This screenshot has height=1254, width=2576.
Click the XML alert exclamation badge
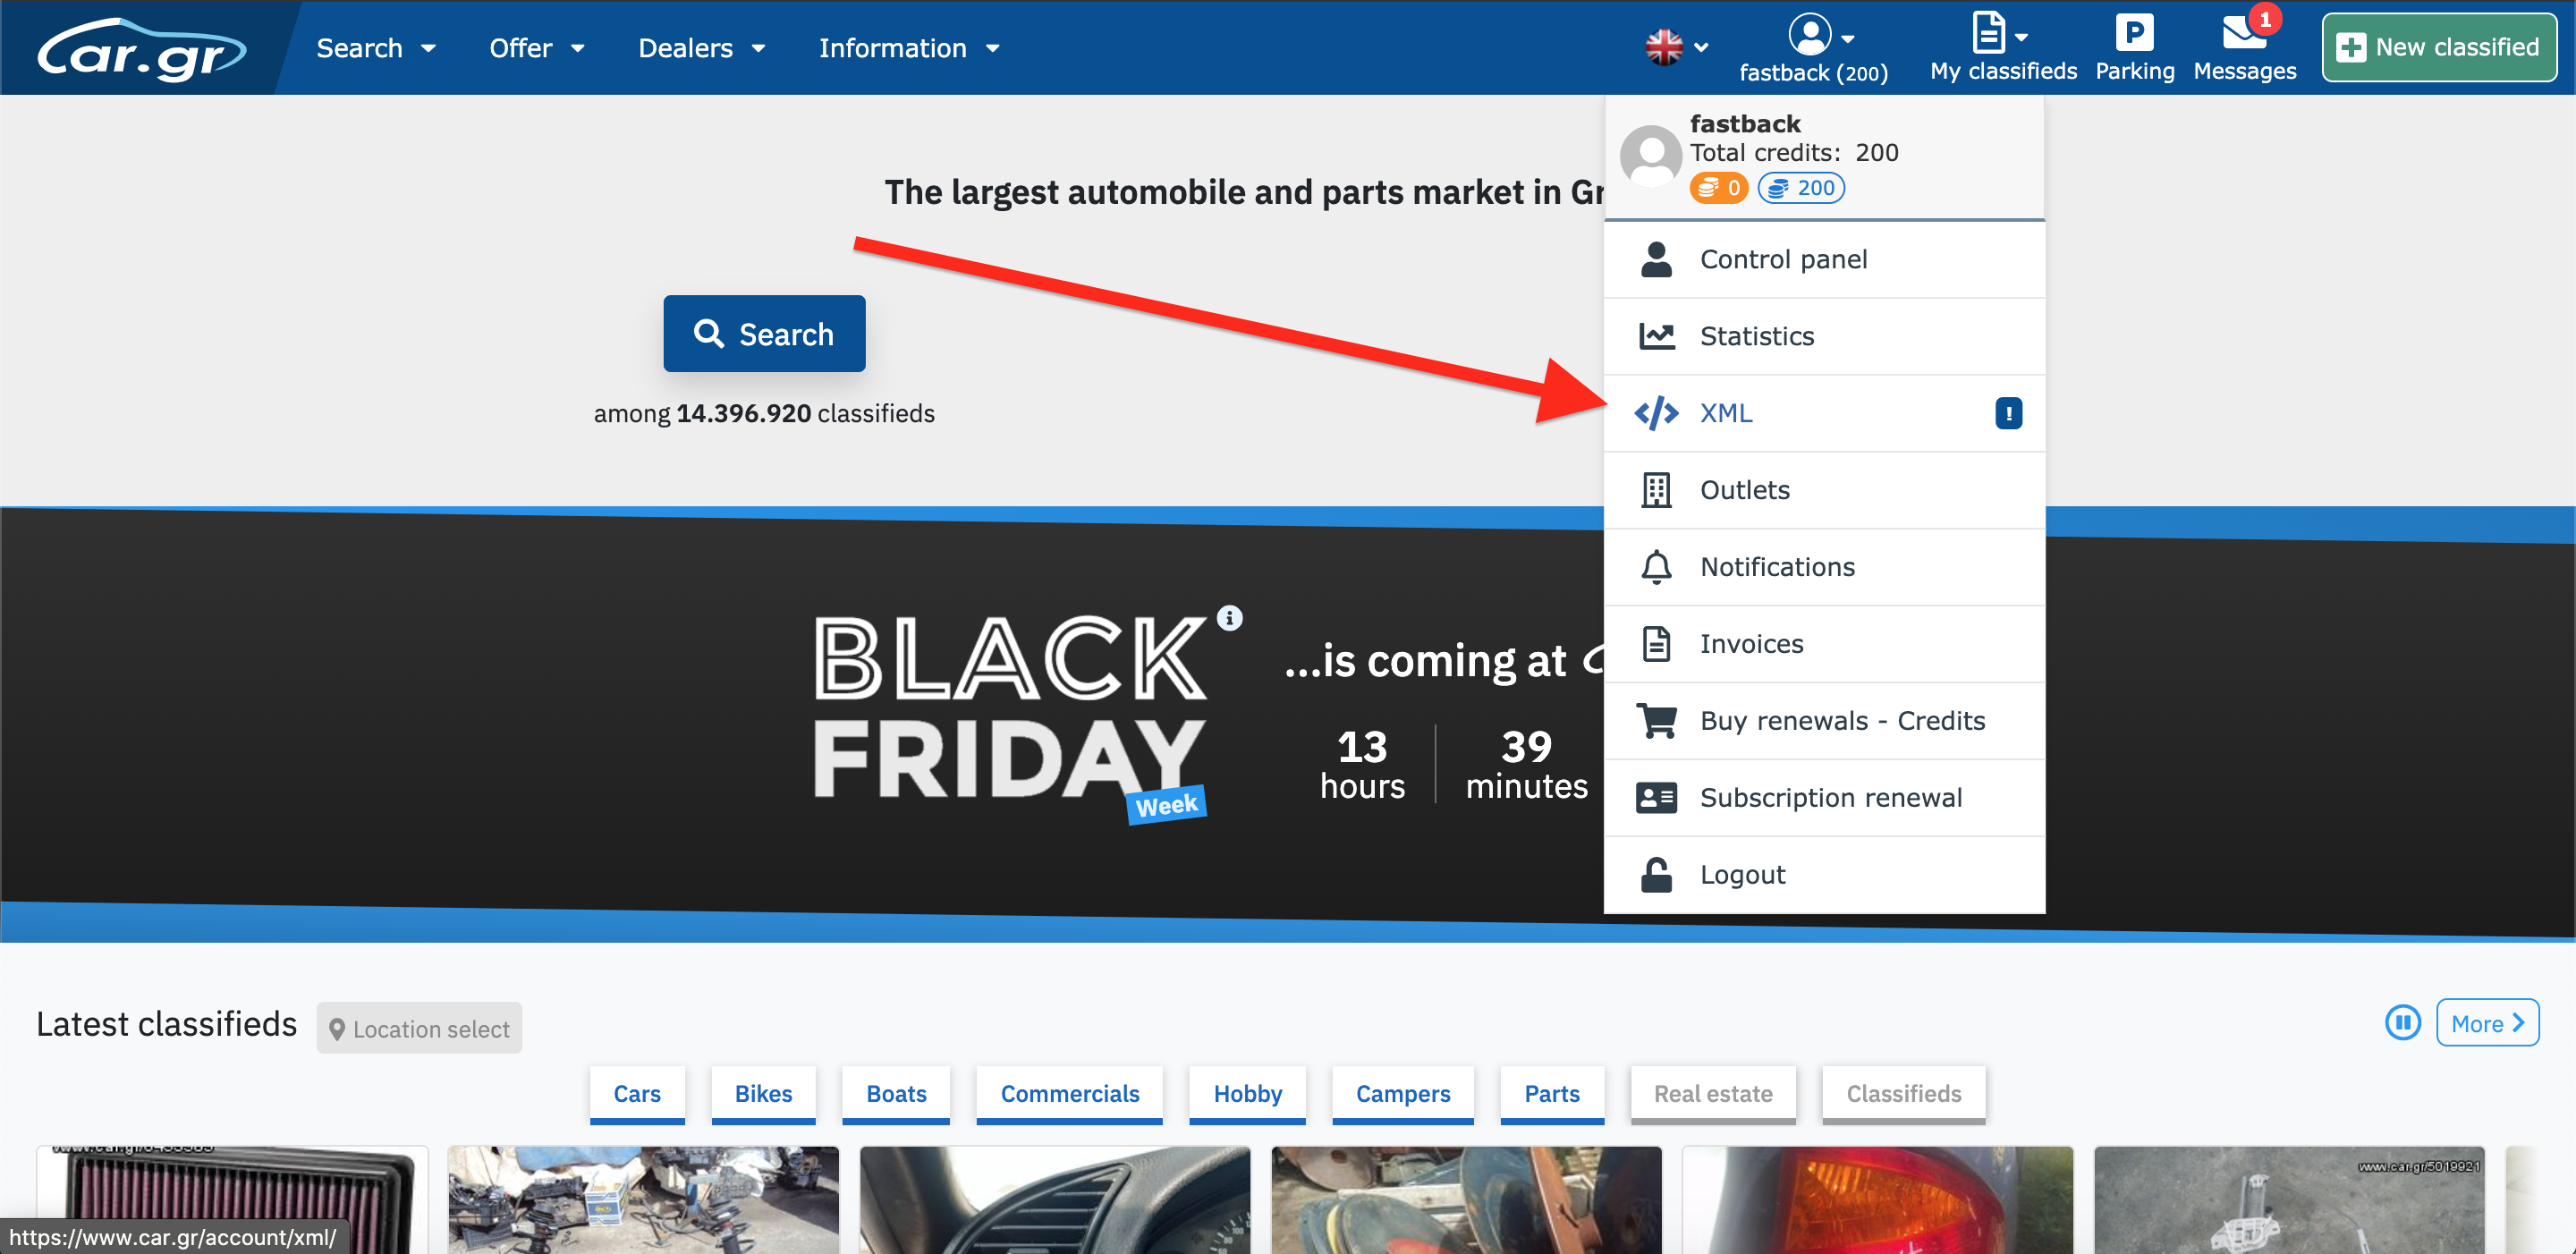(x=2008, y=413)
